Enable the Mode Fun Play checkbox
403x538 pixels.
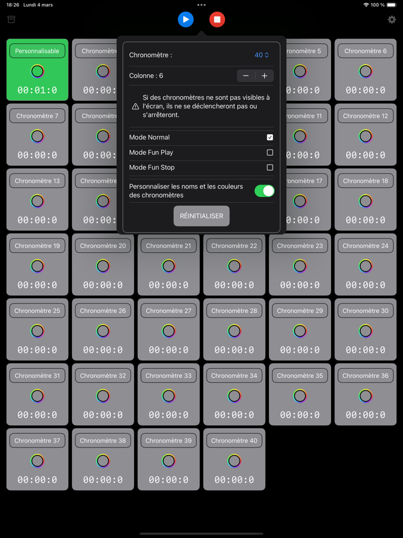point(270,152)
